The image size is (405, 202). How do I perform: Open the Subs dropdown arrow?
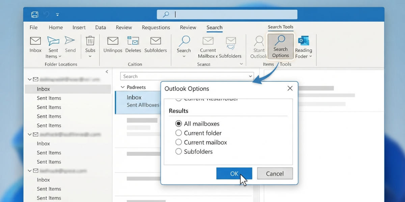coord(90,56)
